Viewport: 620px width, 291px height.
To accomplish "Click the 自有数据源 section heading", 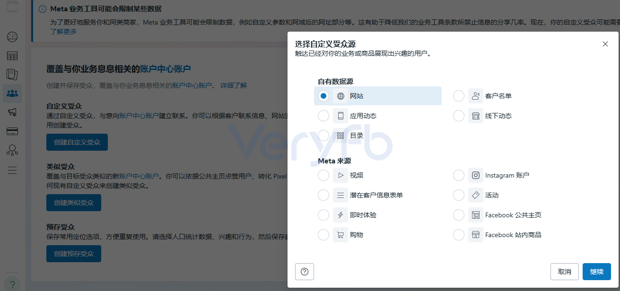I will click(x=335, y=81).
